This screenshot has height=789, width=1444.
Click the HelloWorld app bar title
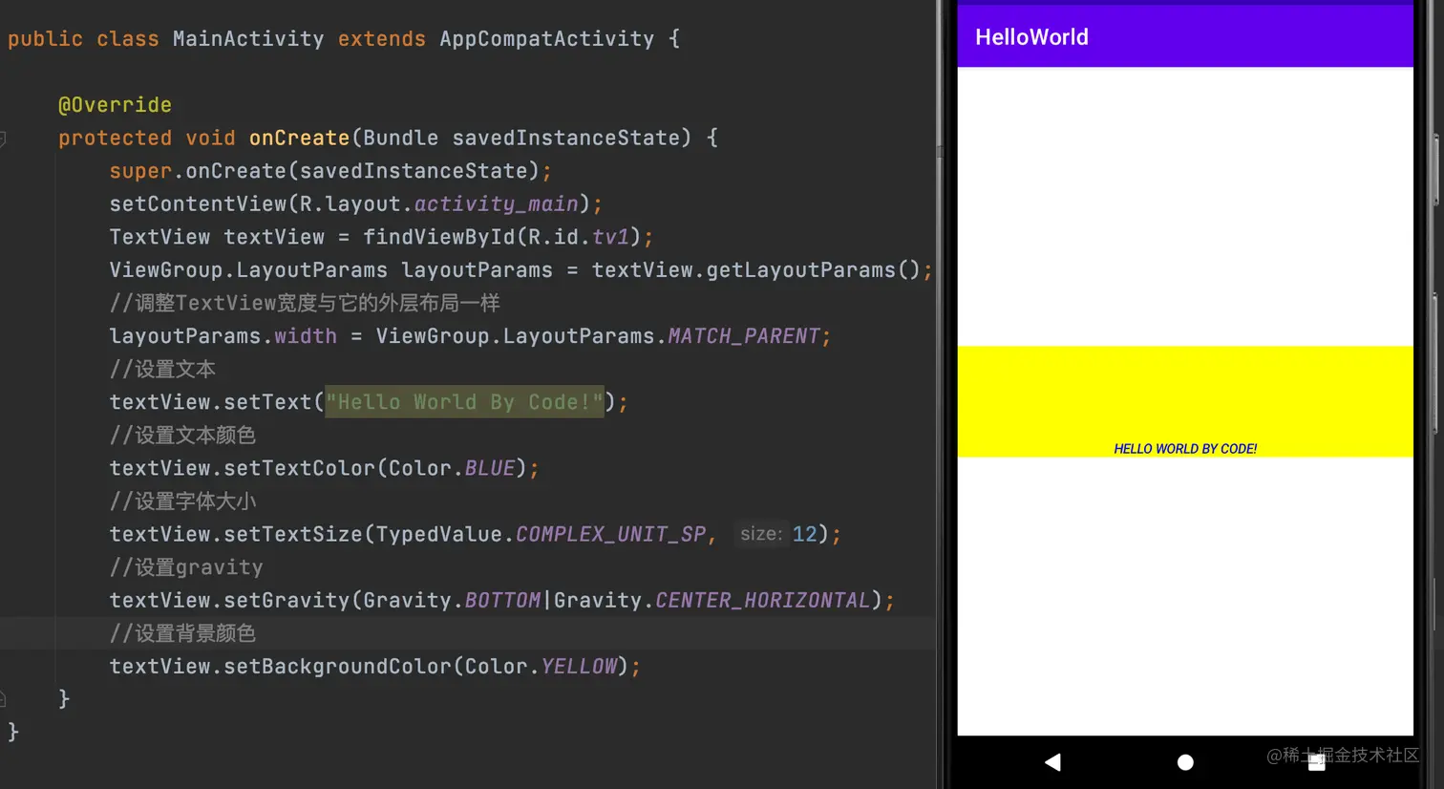[1031, 37]
